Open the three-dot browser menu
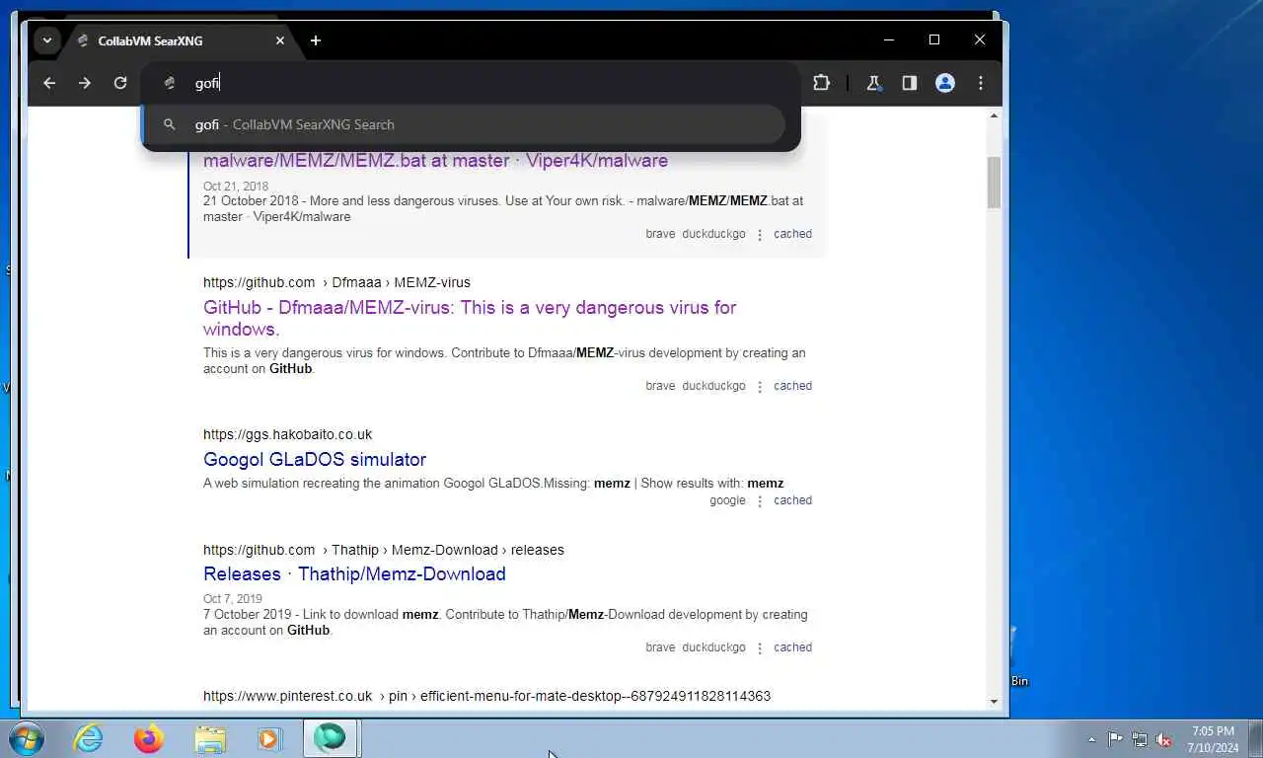Viewport: 1263px width, 758px height. [x=981, y=83]
